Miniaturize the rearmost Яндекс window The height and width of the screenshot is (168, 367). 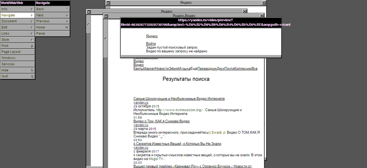coord(108,3)
